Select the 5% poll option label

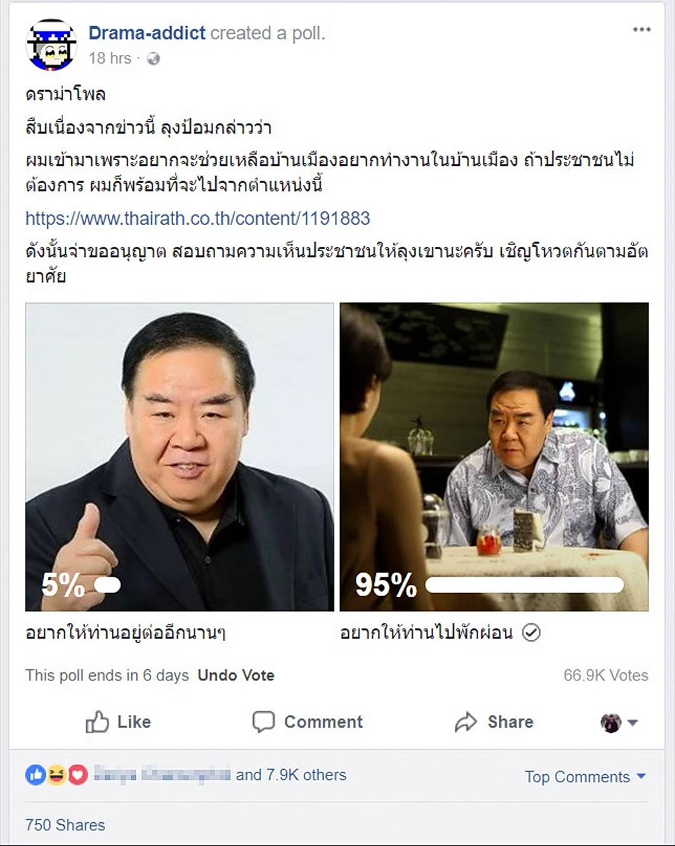pyautogui.click(x=125, y=633)
